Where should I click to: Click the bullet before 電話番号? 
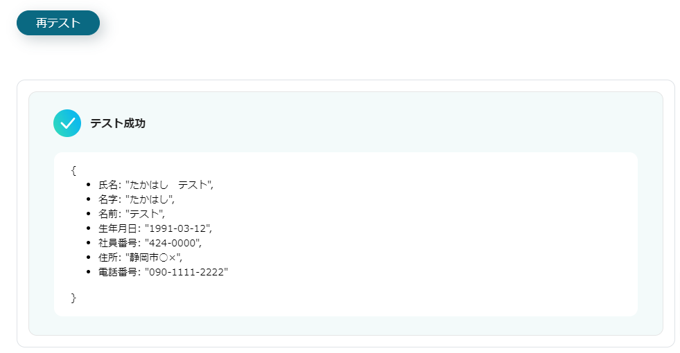point(89,272)
